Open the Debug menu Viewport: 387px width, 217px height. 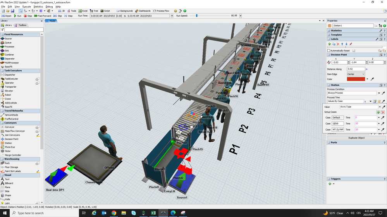[x=49, y=7]
